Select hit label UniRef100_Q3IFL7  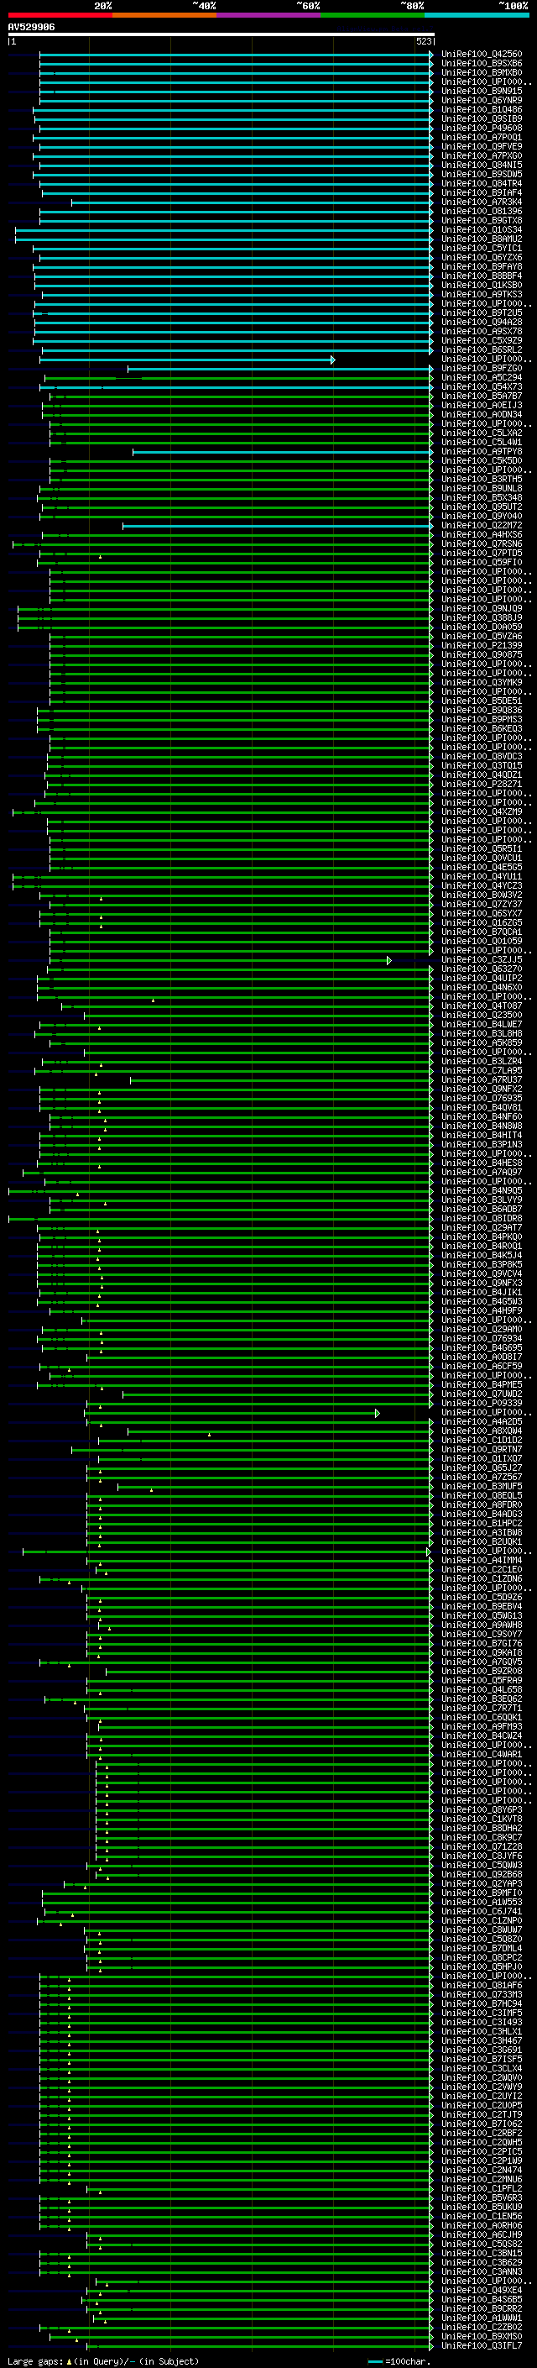point(481,2346)
